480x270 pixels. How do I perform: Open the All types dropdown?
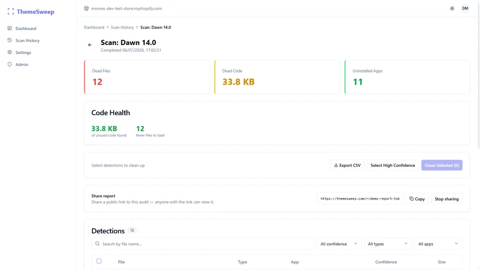click(388, 244)
